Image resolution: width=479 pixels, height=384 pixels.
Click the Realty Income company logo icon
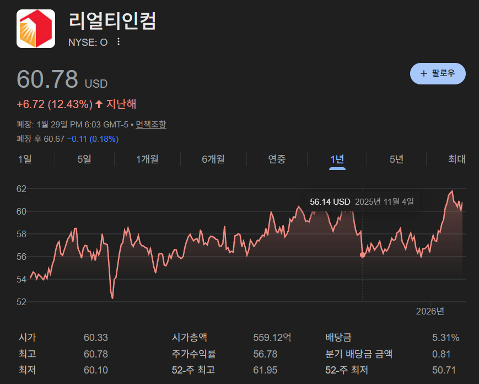(x=35, y=27)
